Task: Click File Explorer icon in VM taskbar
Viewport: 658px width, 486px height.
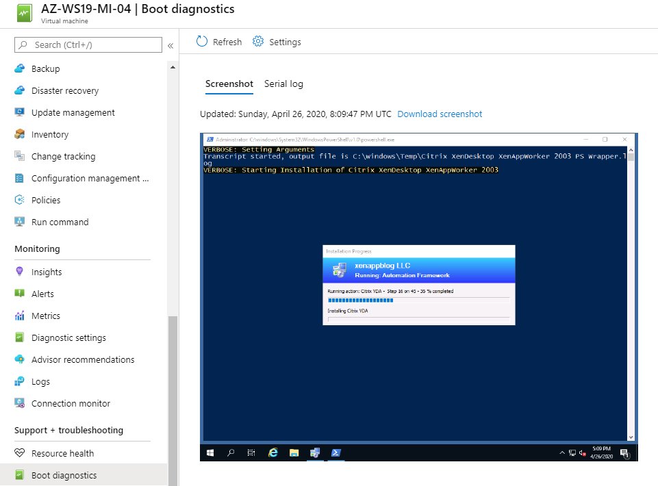Action: [294, 453]
